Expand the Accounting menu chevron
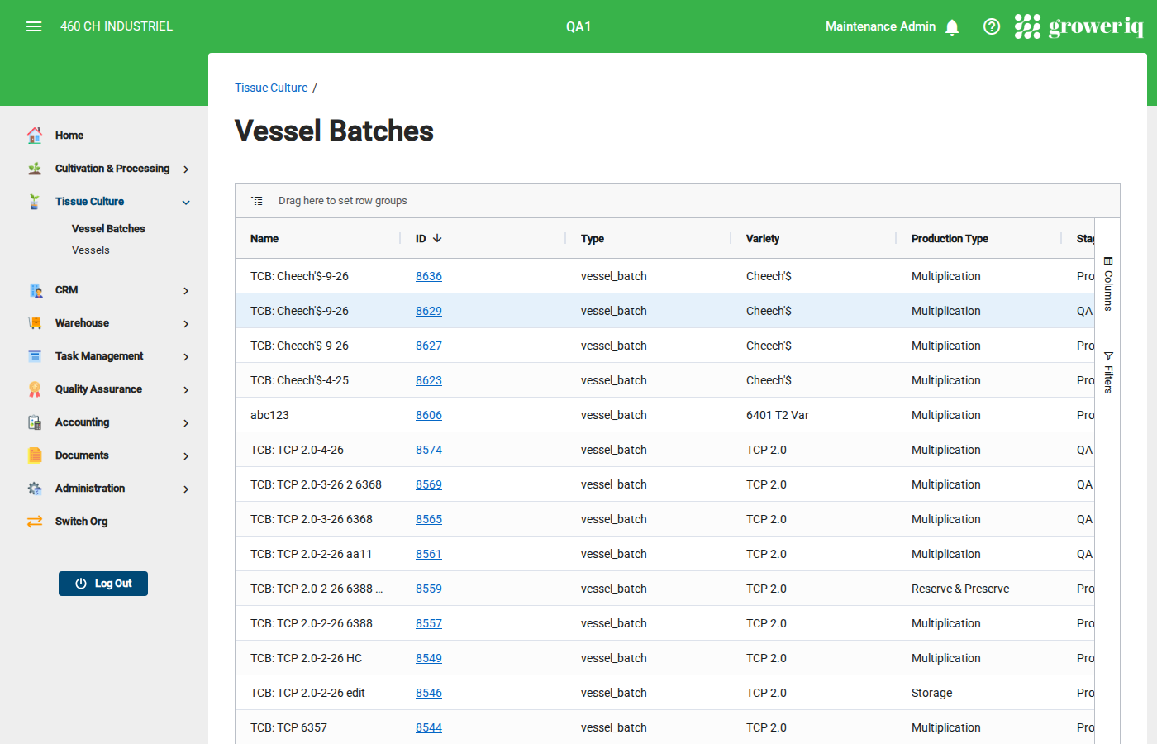Viewport: 1157px width, 744px height. point(186,422)
